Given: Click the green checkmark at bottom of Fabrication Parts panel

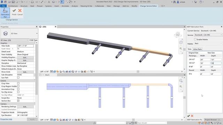Looking at the screenshot, I should pyautogui.click(x=189, y=116).
